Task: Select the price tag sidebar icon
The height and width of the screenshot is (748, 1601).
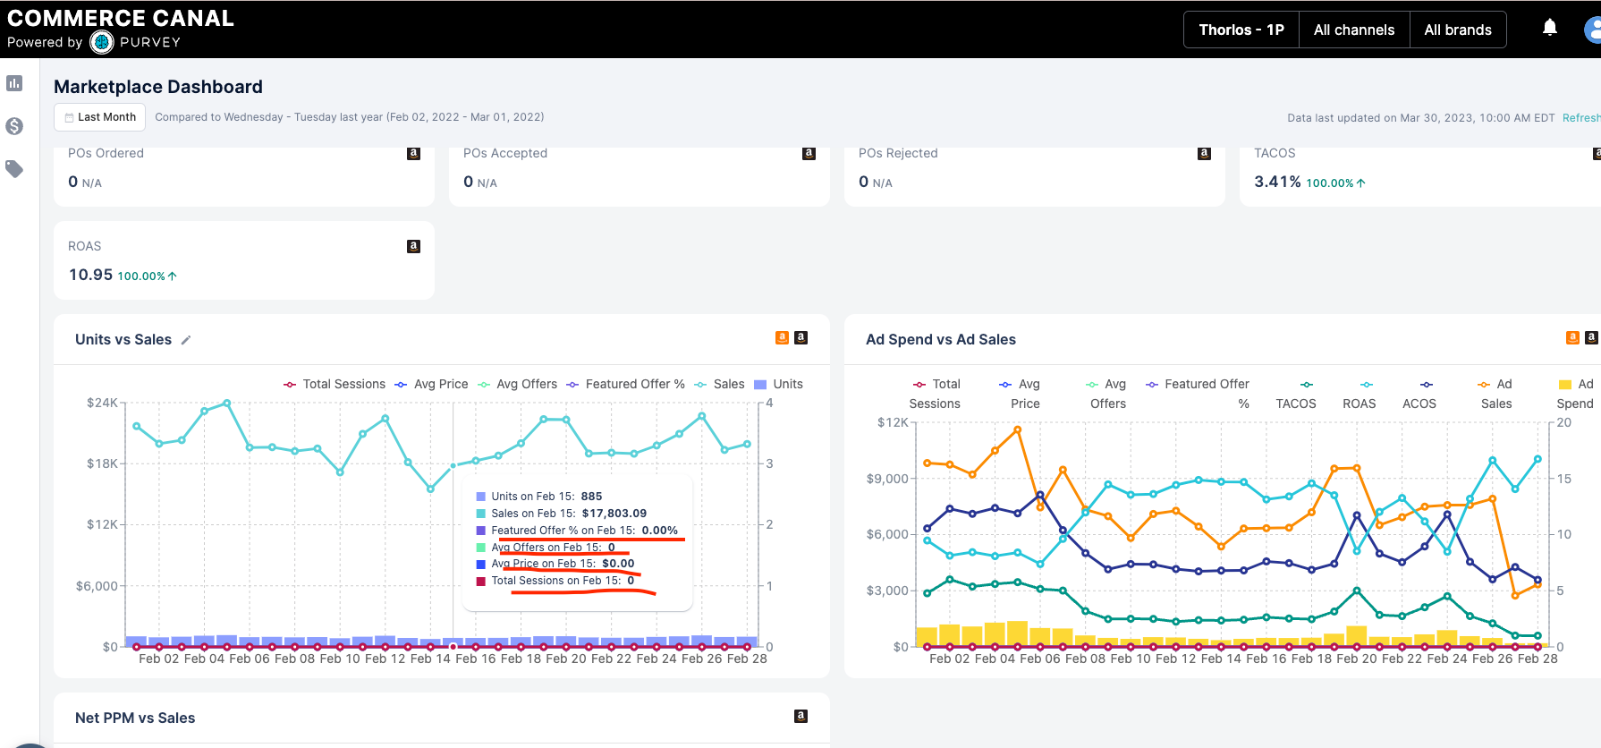Action: 14,168
